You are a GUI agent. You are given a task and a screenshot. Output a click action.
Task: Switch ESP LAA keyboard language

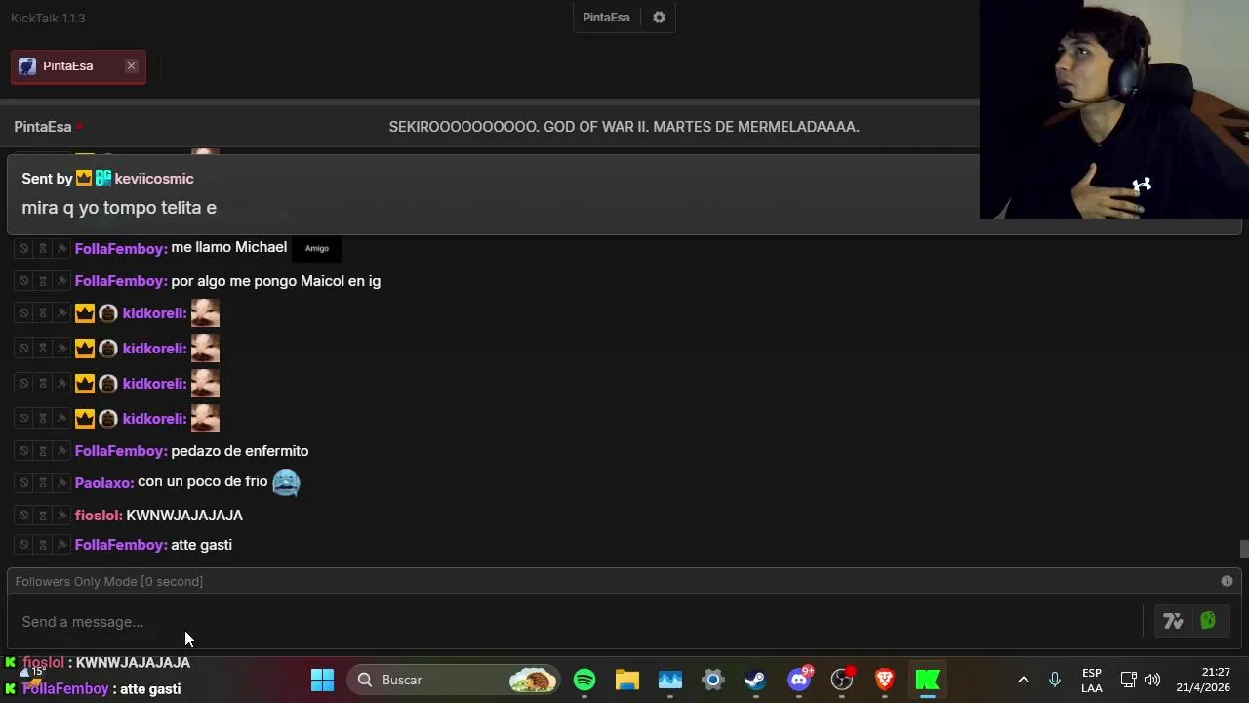1092,680
